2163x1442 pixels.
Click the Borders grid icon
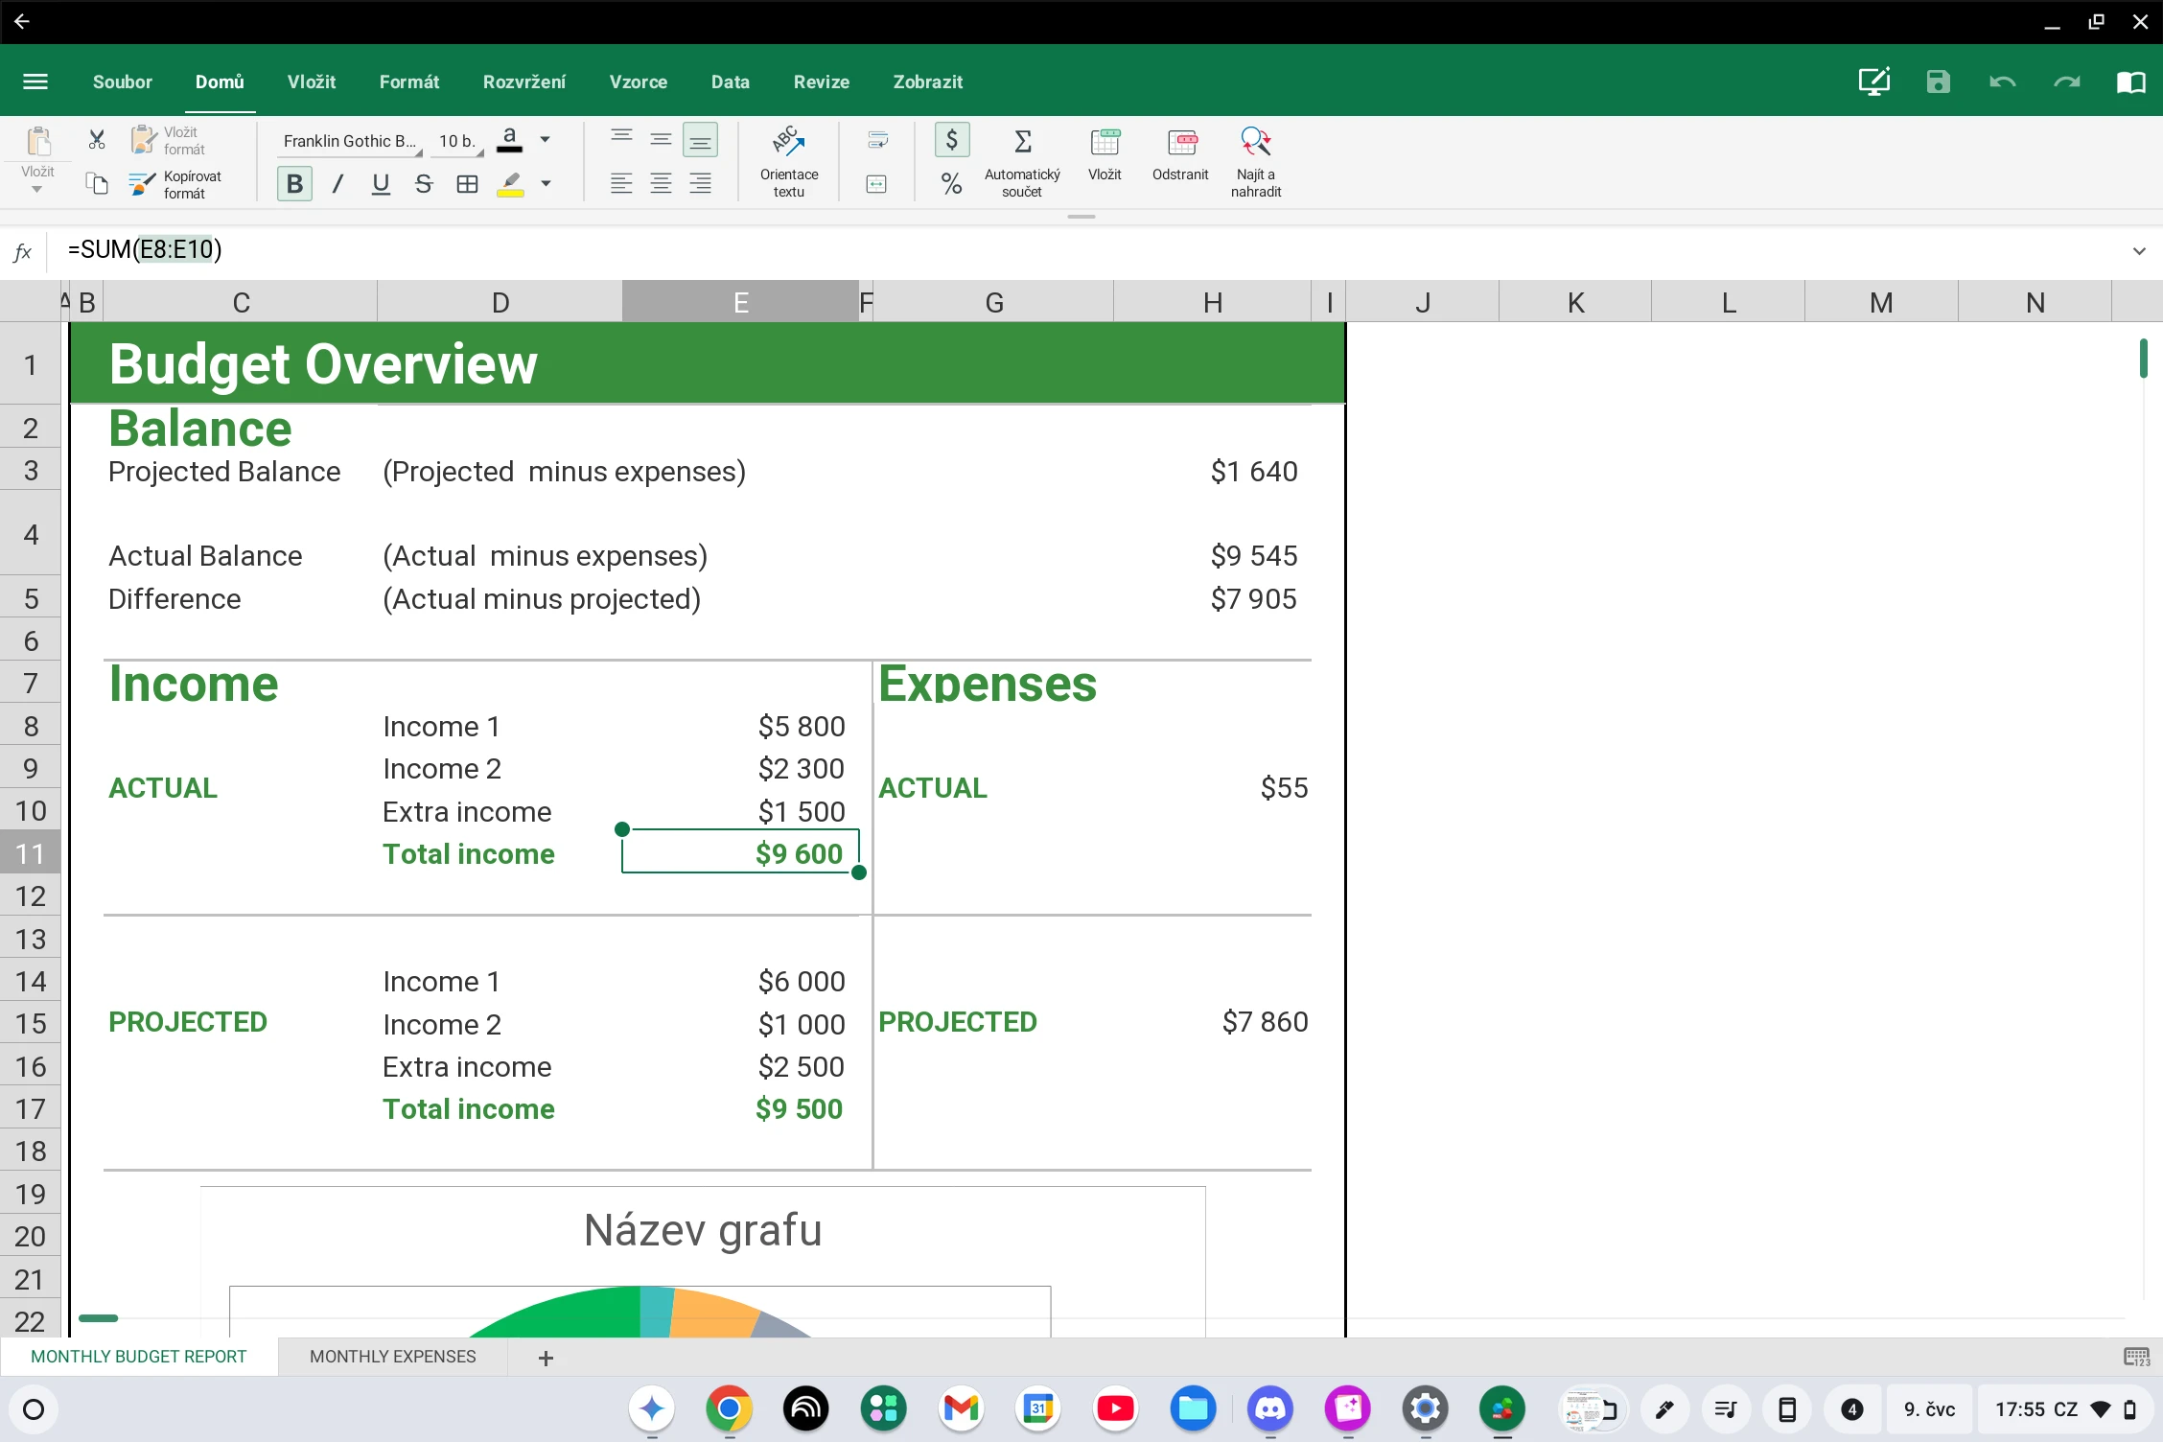point(467,184)
